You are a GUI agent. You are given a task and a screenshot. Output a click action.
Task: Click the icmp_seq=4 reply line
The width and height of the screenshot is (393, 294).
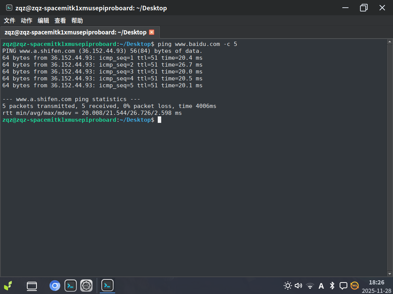click(x=102, y=78)
